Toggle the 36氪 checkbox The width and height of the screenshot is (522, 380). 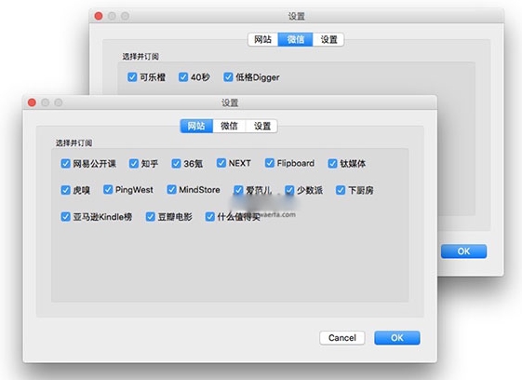pos(176,164)
